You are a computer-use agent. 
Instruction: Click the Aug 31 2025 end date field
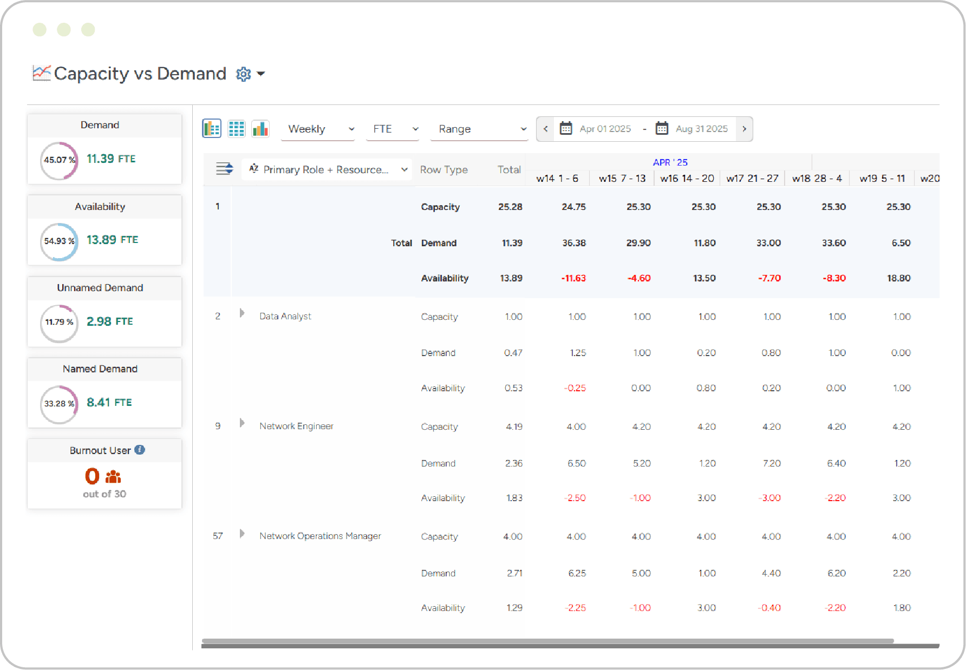701,129
